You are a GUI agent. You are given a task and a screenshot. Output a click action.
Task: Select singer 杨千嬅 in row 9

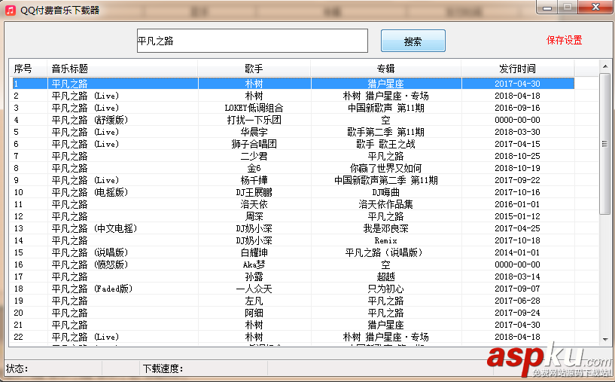(x=254, y=180)
